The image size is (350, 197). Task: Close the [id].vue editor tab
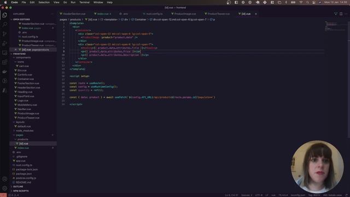pyautogui.click(x=256, y=14)
